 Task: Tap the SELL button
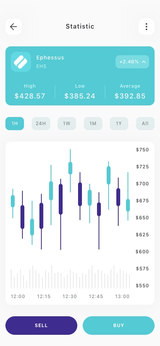tap(41, 326)
